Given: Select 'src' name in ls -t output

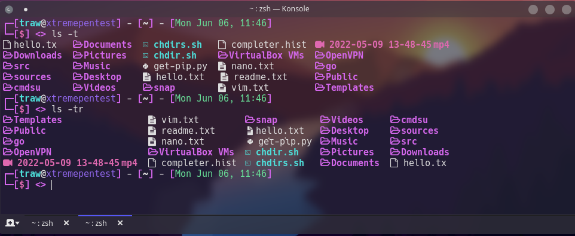Looking at the screenshot, I should [x=22, y=66].
